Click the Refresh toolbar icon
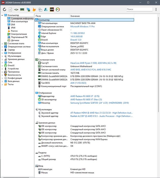This screenshot has height=178, width=160. click(x=4, y=9)
